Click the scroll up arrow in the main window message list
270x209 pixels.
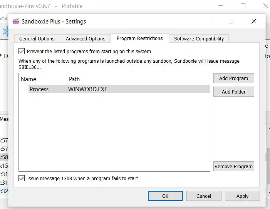click(x=268, y=129)
